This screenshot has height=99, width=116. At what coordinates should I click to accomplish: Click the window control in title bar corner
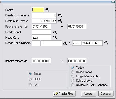coord(113,2)
